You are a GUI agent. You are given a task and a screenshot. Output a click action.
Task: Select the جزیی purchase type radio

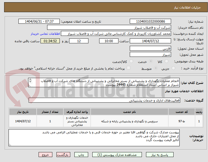coord(173,68)
